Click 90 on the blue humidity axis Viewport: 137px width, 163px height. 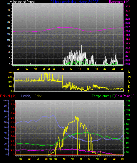5,106
